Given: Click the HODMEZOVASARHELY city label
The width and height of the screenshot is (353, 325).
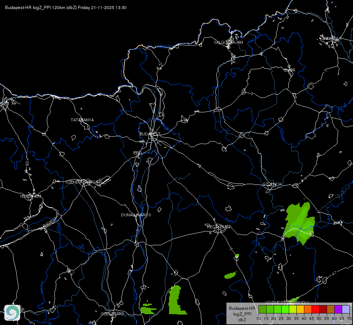Looking at the screenshot, I should [x=287, y=303].
